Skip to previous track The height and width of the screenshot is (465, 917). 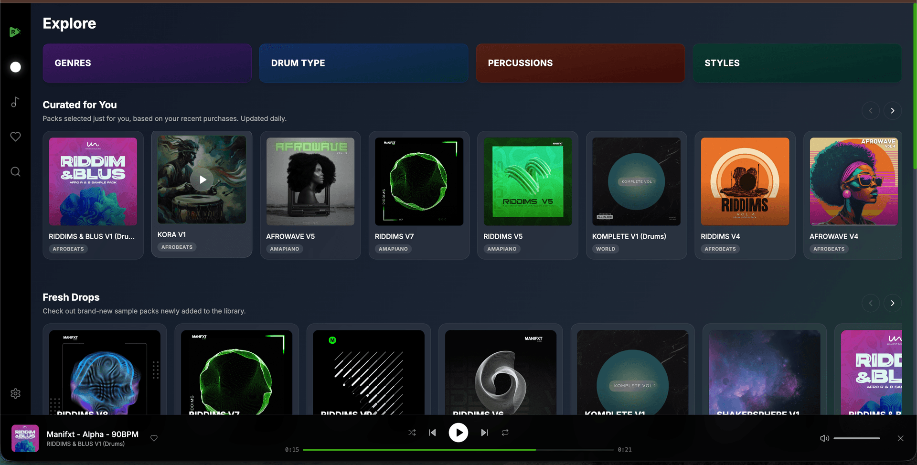(433, 433)
